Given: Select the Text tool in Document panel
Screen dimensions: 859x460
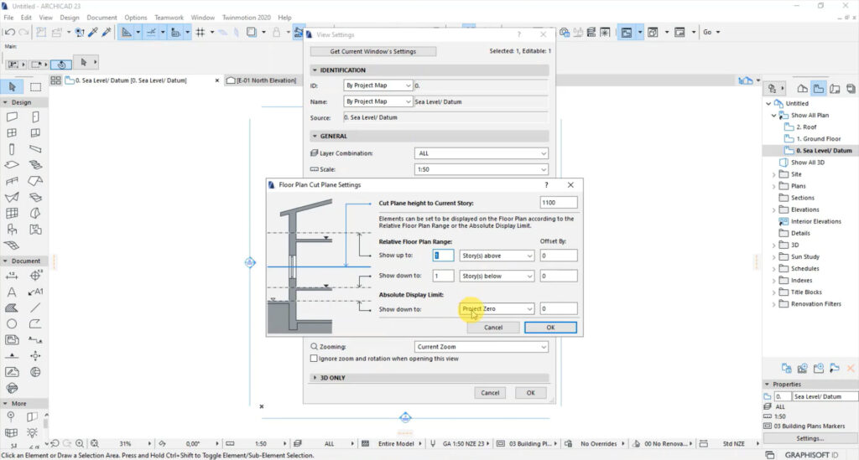Looking at the screenshot, I should coord(12,292).
